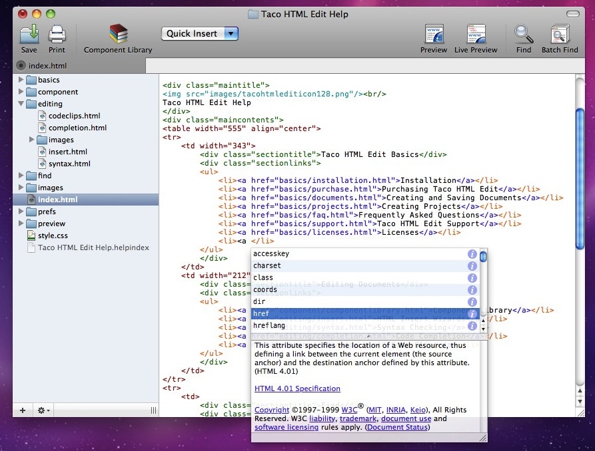Expand the prefs folder
The height and width of the screenshot is (451, 595).
coord(21,211)
